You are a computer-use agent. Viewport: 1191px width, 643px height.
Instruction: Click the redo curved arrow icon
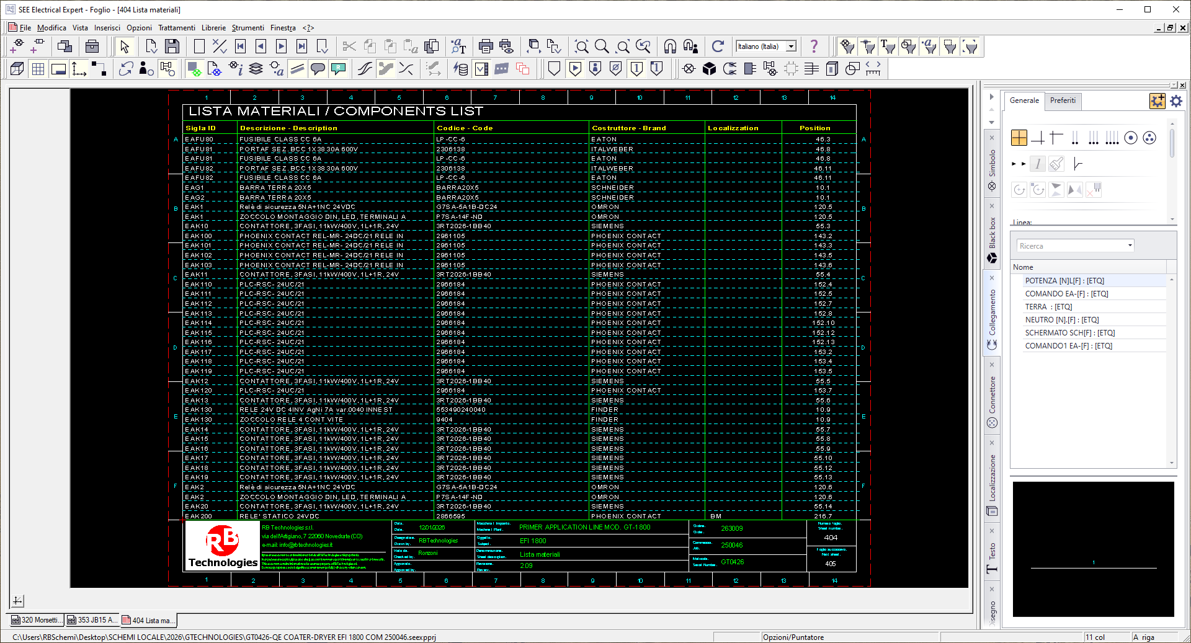[718, 47]
